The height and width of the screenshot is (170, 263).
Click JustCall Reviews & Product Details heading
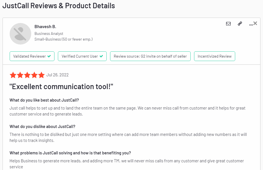click(x=59, y=6)
